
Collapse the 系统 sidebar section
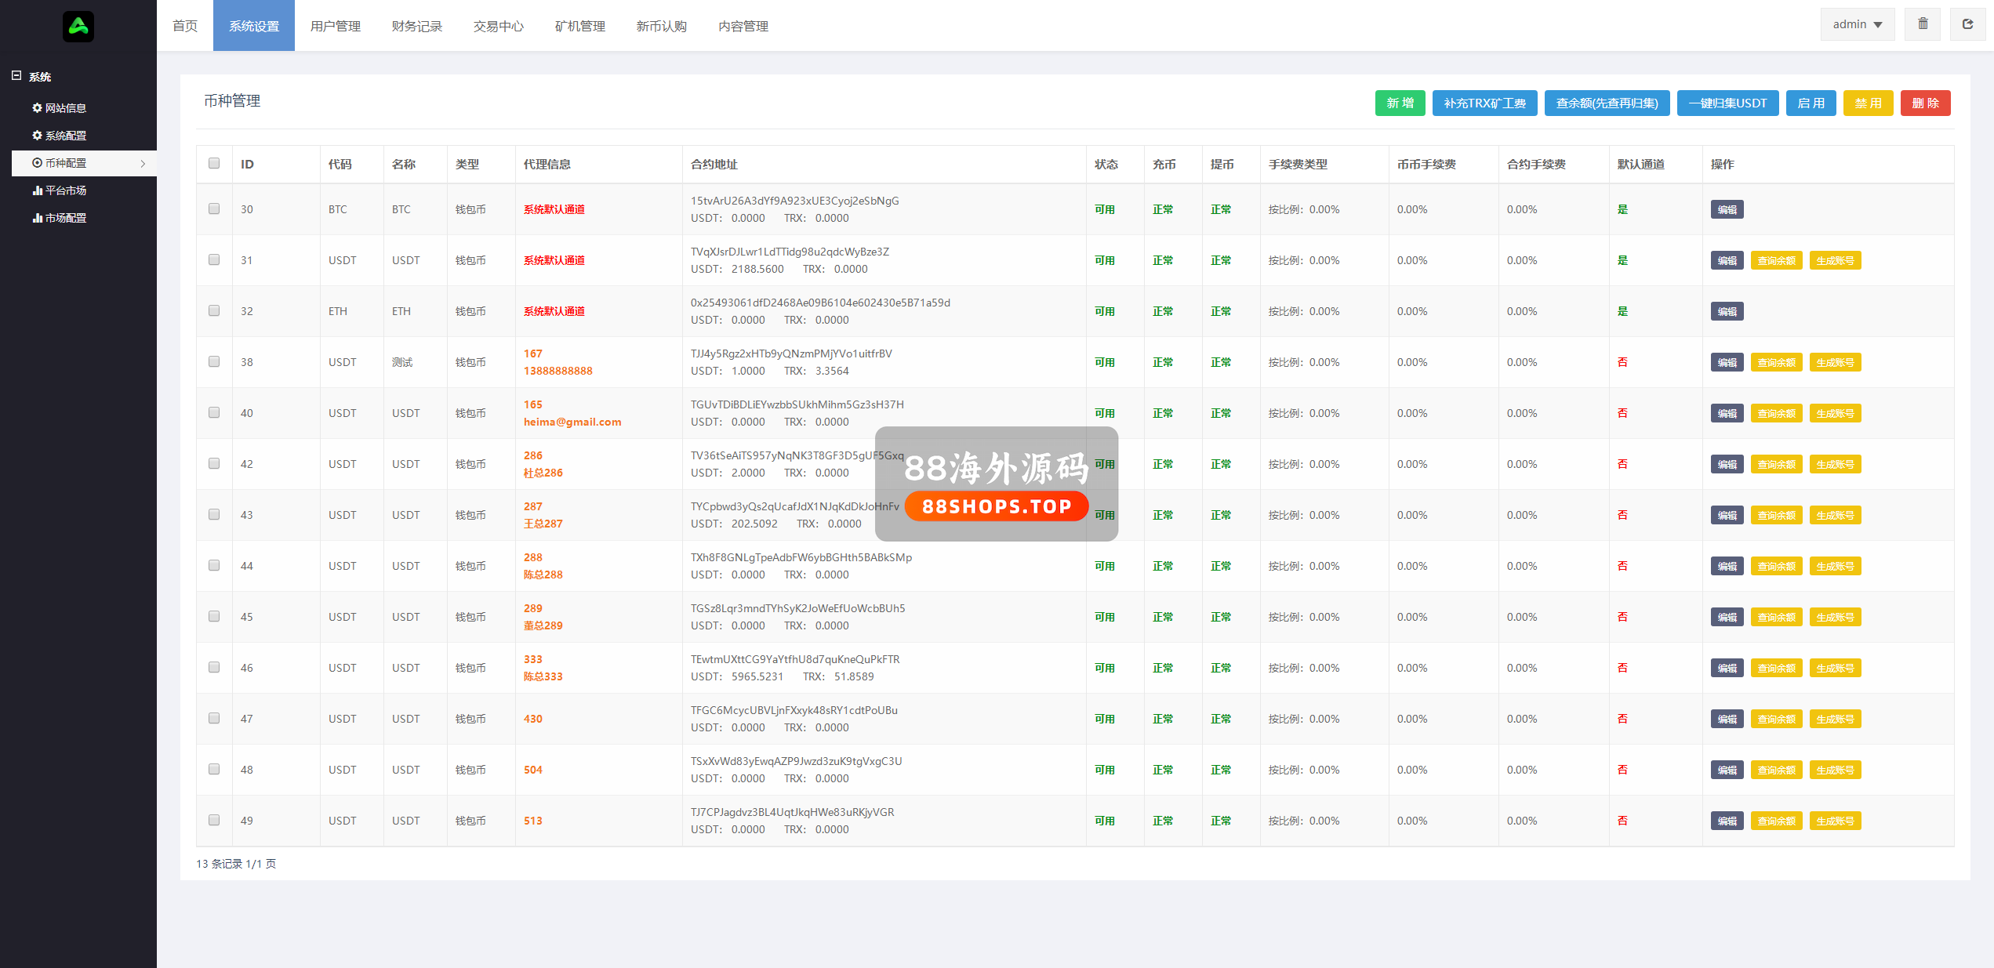point(16,76)
